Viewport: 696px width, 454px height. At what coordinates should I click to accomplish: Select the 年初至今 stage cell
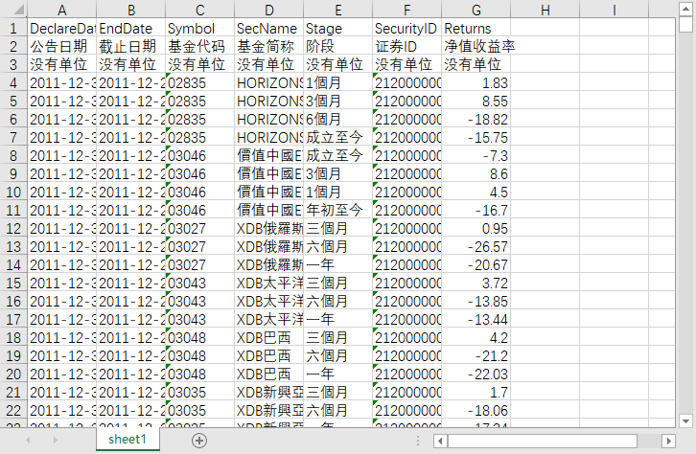click(x=337, y=210)
